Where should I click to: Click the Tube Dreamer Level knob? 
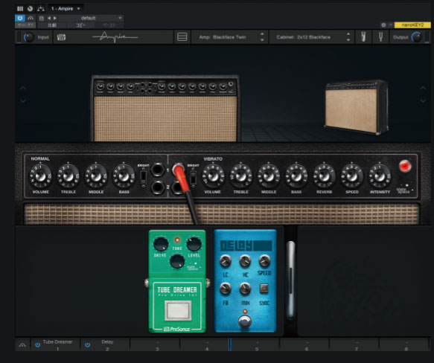(194, 244)
